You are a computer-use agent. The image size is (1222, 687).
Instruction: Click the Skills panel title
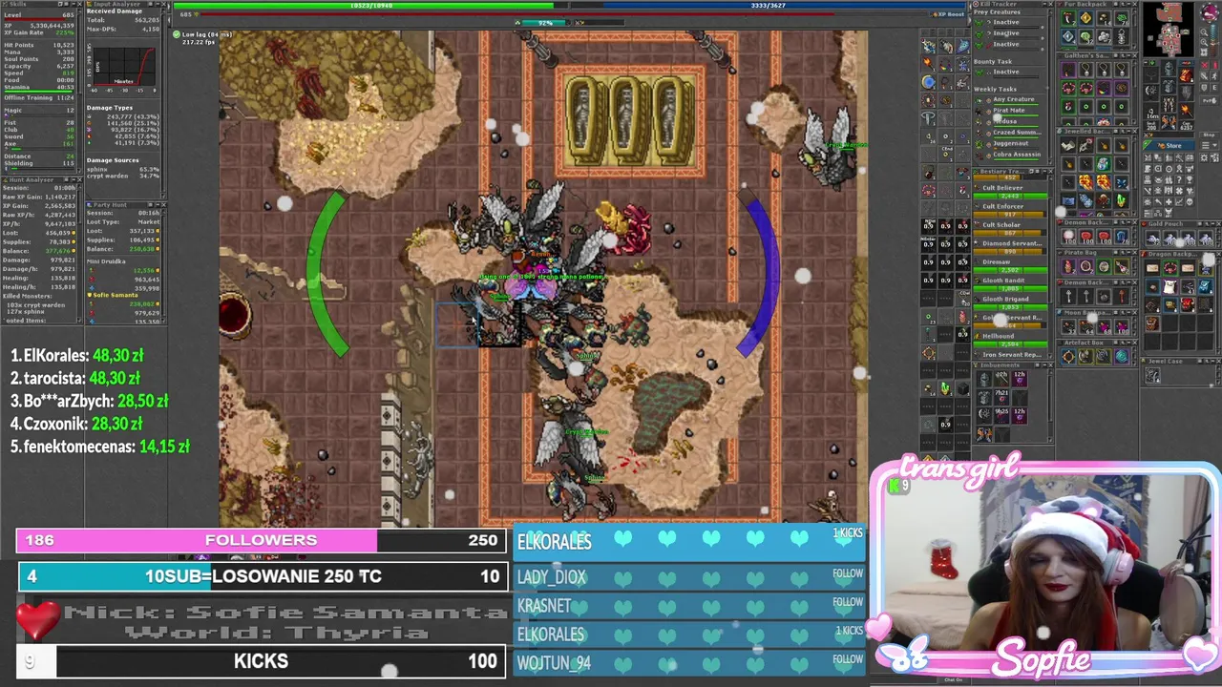point(17,4)
